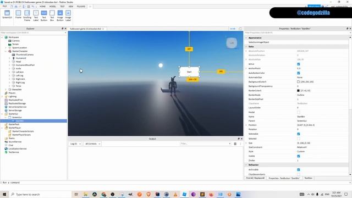Toggle the Active property checkbox
This screenshot has height=198, width=352.
[298, 64]
